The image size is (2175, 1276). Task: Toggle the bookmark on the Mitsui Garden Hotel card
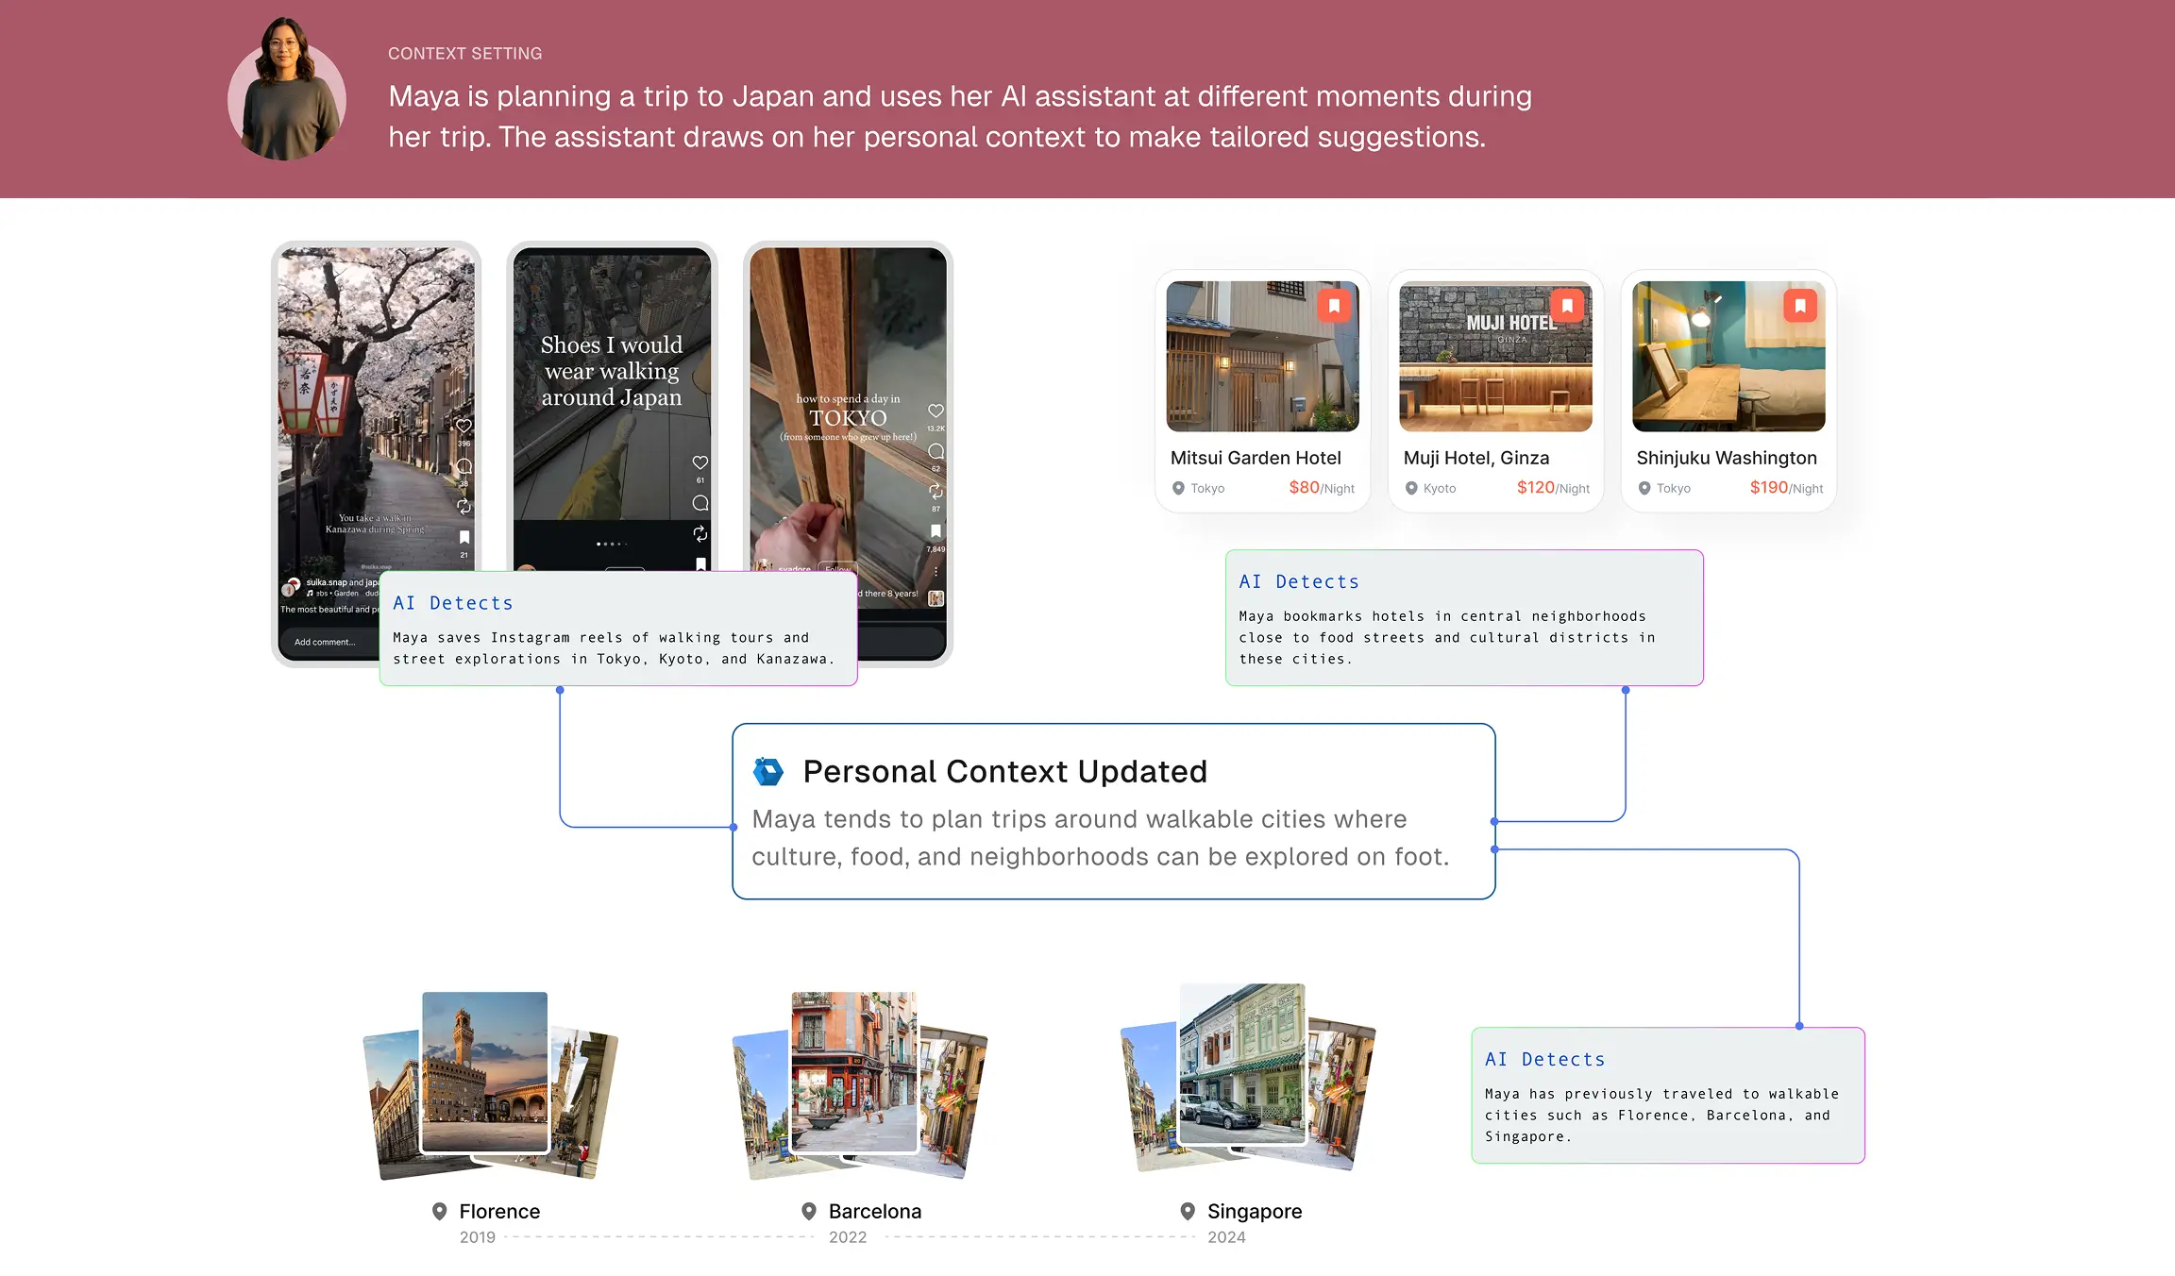[1334, 306]
